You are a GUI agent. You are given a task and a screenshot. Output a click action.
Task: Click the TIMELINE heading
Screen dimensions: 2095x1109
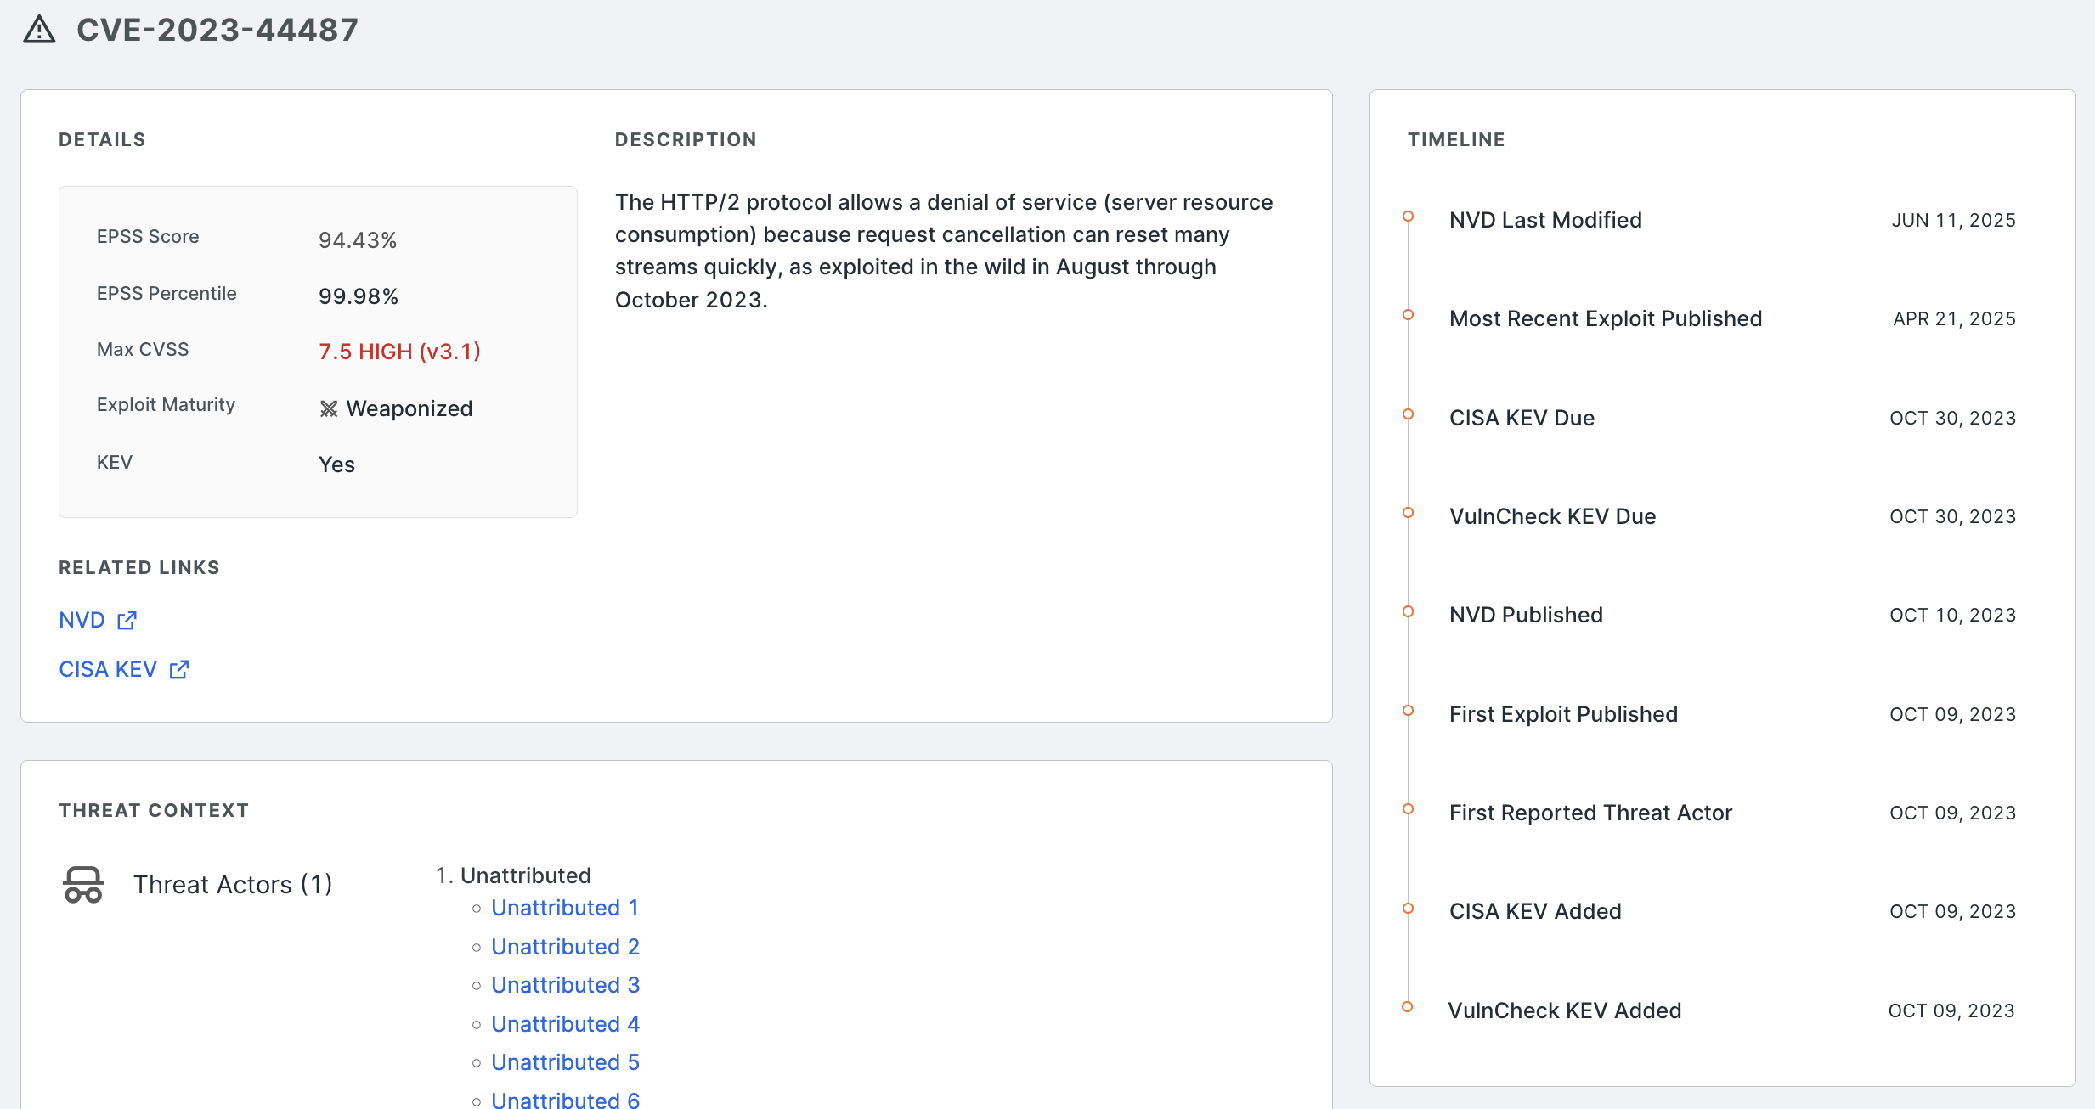pos(1456,139)
